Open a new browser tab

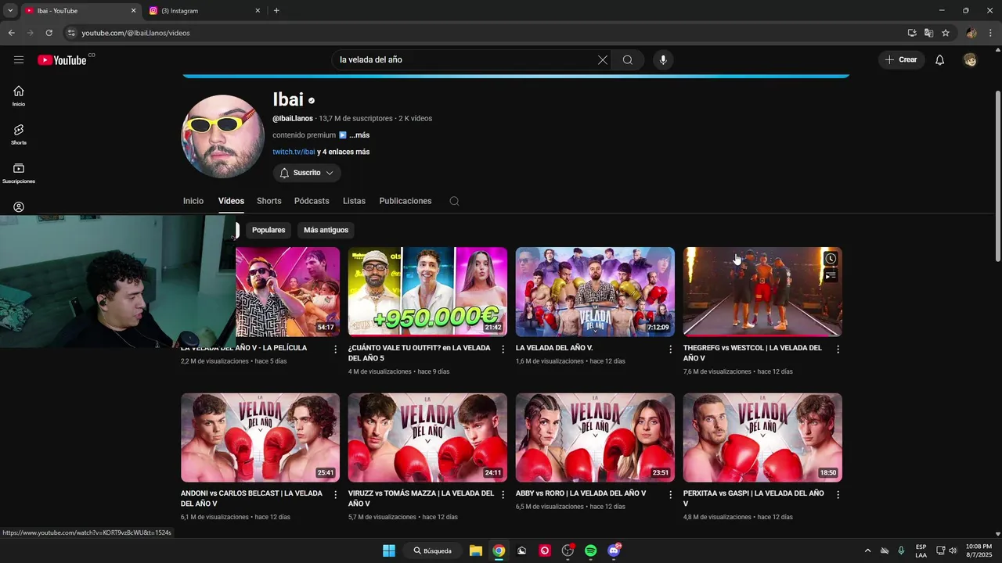pyautogui.click(x=276, y=11)
